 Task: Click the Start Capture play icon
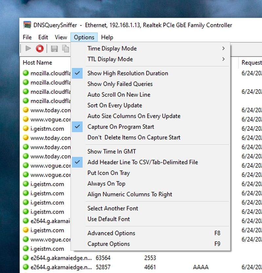click(x=28, y=48)
